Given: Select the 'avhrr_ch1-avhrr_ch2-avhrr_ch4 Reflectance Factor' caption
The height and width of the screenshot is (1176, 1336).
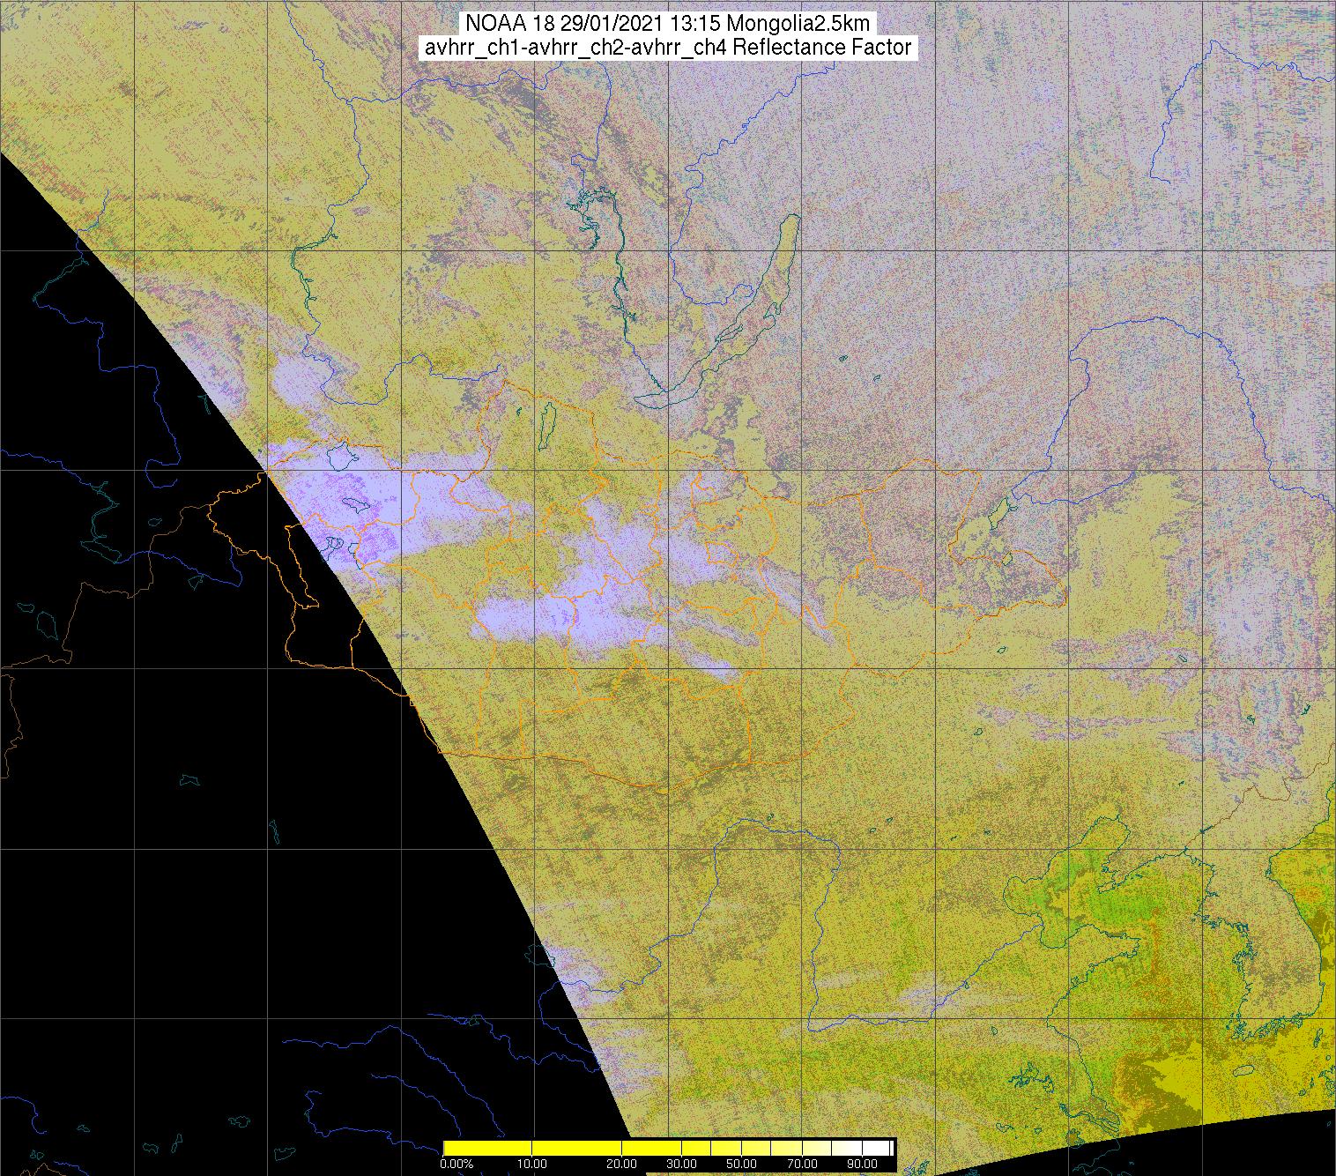Looking at the screenshot, I should pos(668,48).
